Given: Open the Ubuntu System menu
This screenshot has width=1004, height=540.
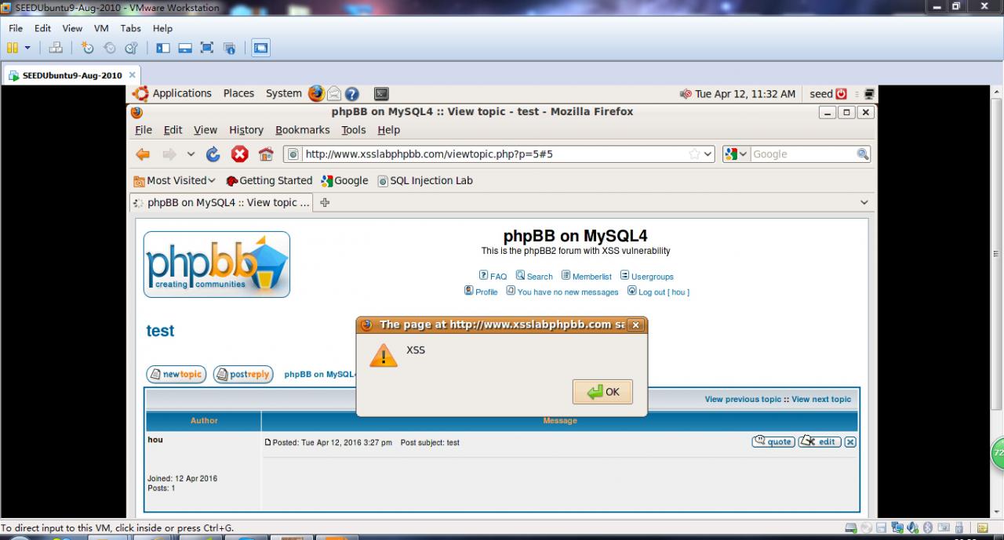Looking at the screenshot, I should [x=283, y=93].
